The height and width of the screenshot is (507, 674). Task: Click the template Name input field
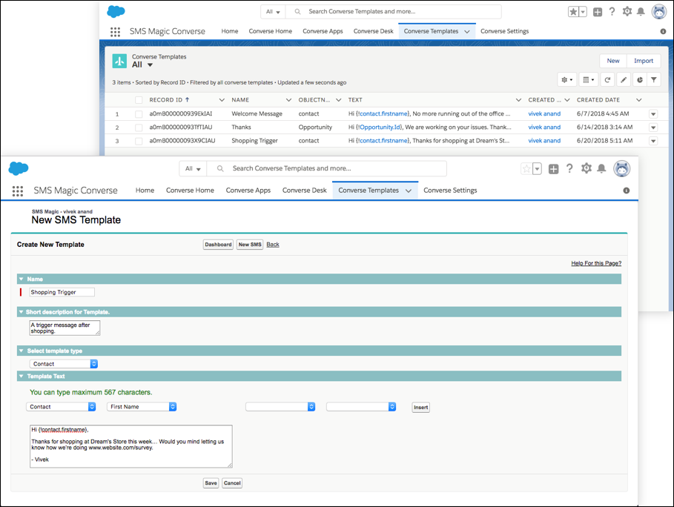pyautogui.click(x=62, y=292)
